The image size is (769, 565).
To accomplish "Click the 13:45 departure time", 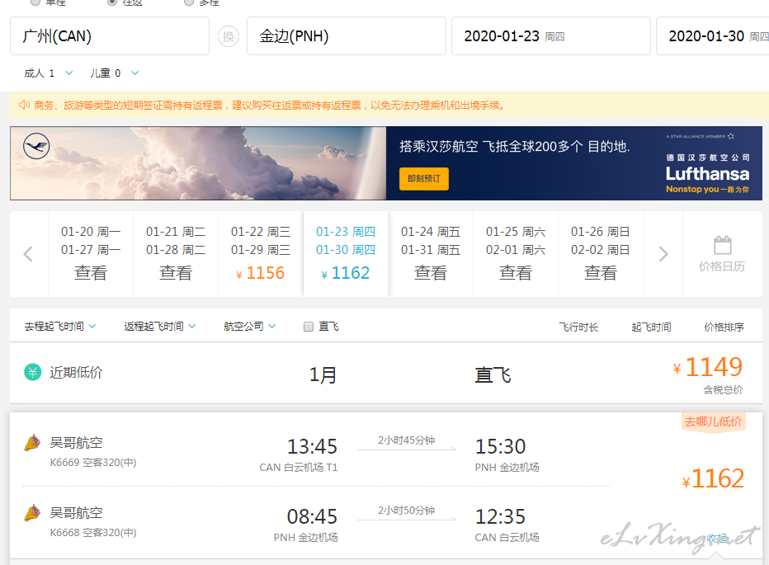I will pyautogui.click(x=312, y=446).
